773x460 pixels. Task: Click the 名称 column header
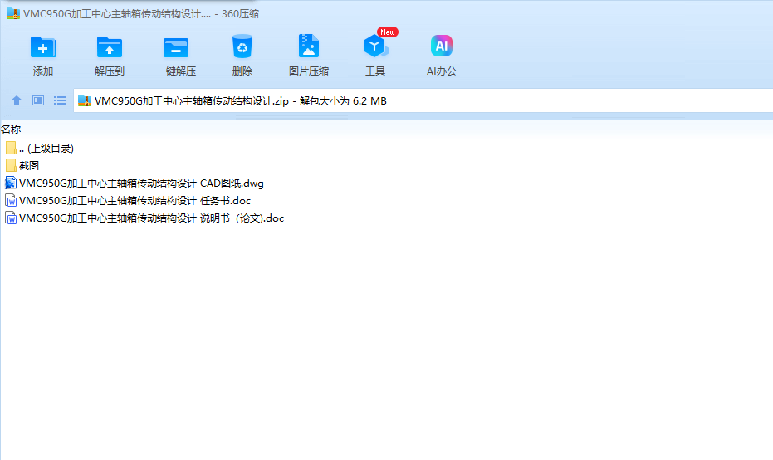click(11, 130)
